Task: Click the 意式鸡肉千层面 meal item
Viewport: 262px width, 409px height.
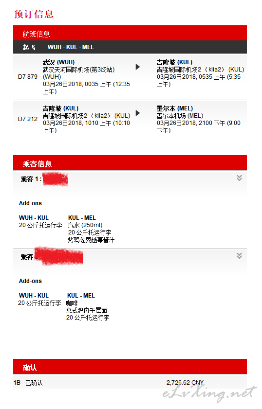Action: click(x=87, y=310)
